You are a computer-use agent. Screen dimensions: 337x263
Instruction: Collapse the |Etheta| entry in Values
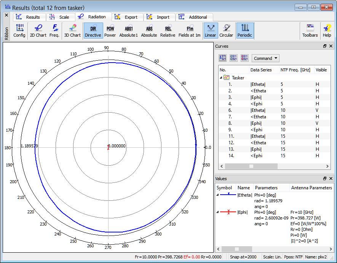[218, 195]
